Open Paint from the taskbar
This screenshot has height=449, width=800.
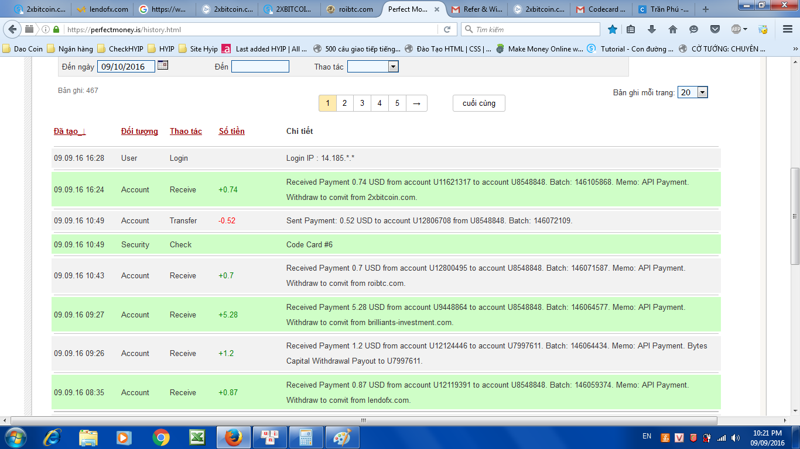342,437
